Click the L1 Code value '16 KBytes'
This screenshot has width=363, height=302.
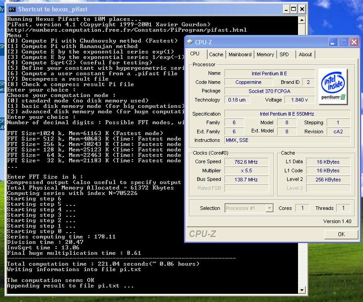coord(328,171)
